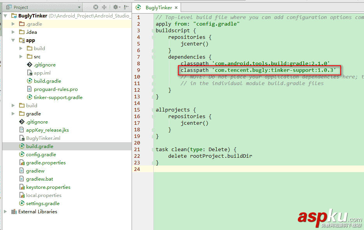The image size is (364, 230).
Task: Select app.iml in the project tree
Action: point(42,73)
